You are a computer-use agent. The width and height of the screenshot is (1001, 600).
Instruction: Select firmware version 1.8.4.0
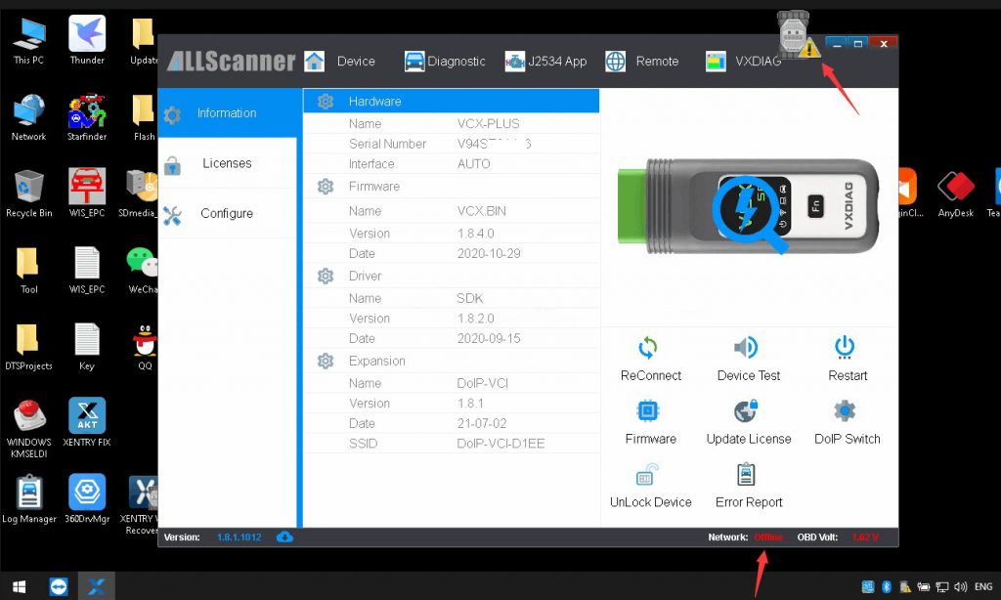click(476, 233)
